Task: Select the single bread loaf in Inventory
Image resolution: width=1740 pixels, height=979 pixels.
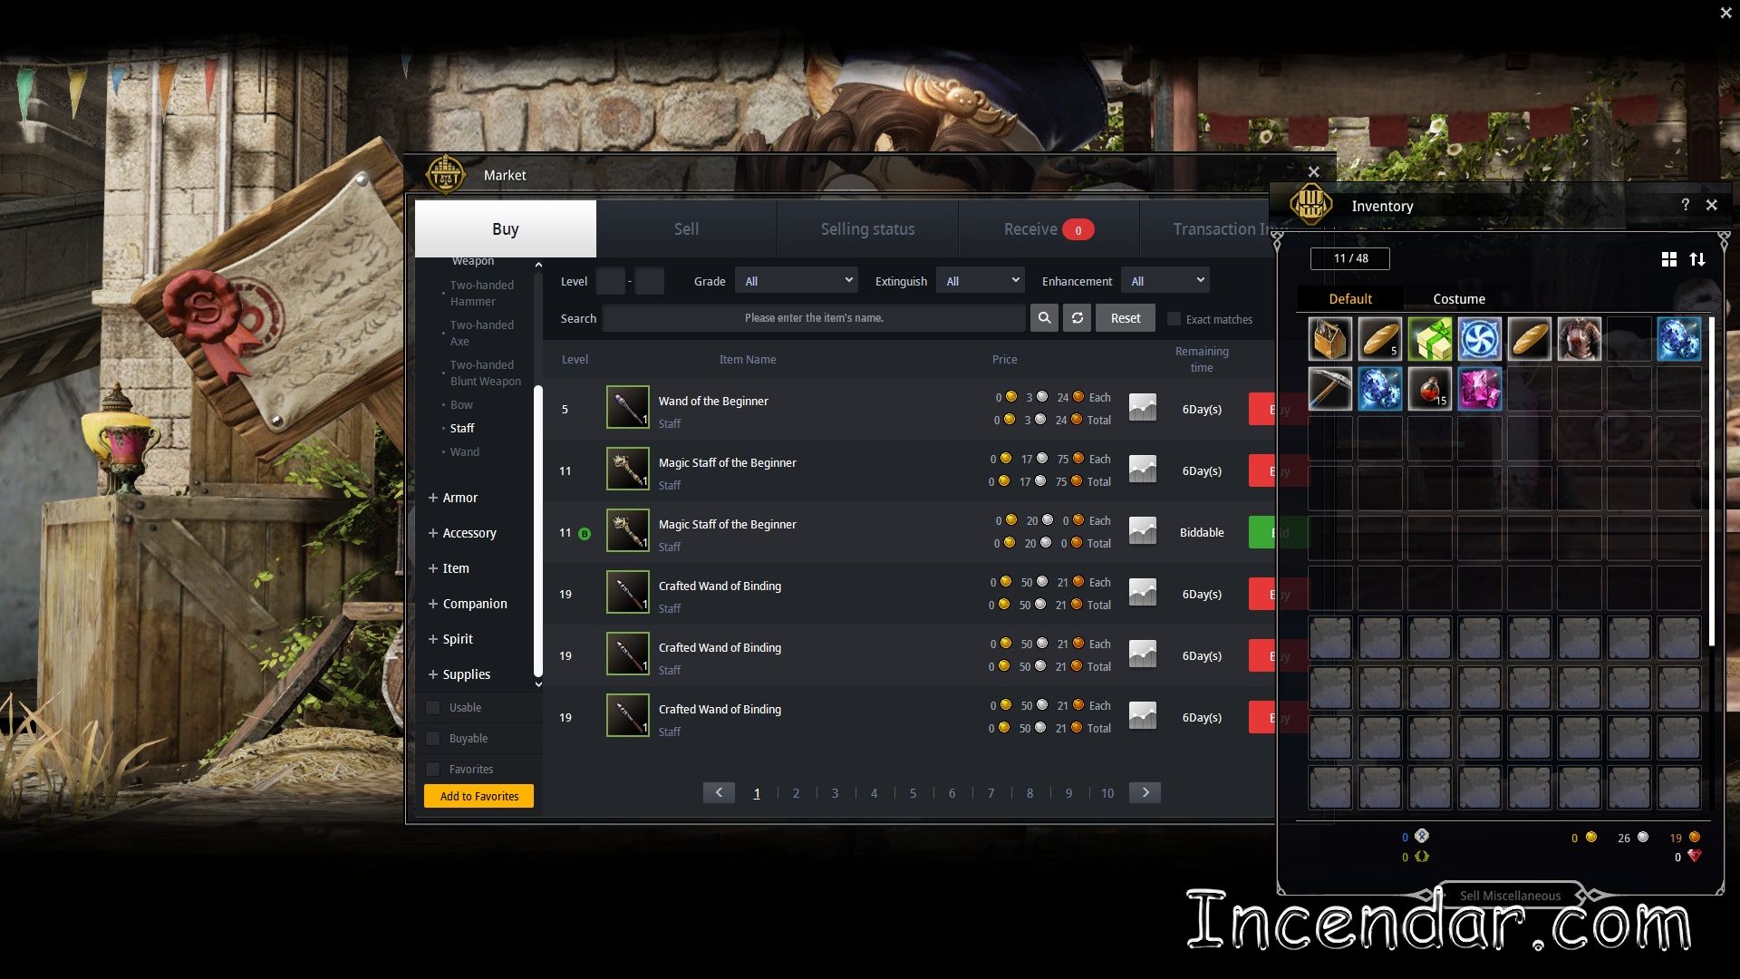Action: [1529, 339]
